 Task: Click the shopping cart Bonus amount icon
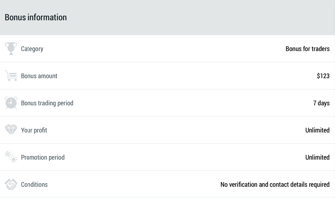tap(11, 76)
